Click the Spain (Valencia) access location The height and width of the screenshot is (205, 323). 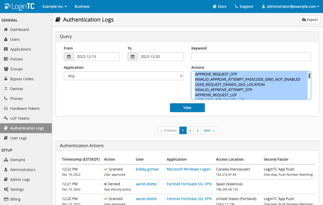(x=229, y=184)
